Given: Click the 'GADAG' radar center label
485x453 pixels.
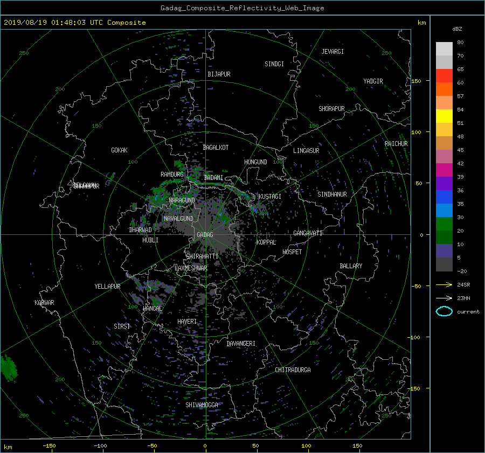Looking at the screenshot, I should [x=205, y=235].
